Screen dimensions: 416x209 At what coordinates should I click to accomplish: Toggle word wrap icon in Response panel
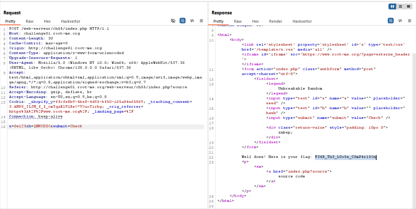coord(391,21)
